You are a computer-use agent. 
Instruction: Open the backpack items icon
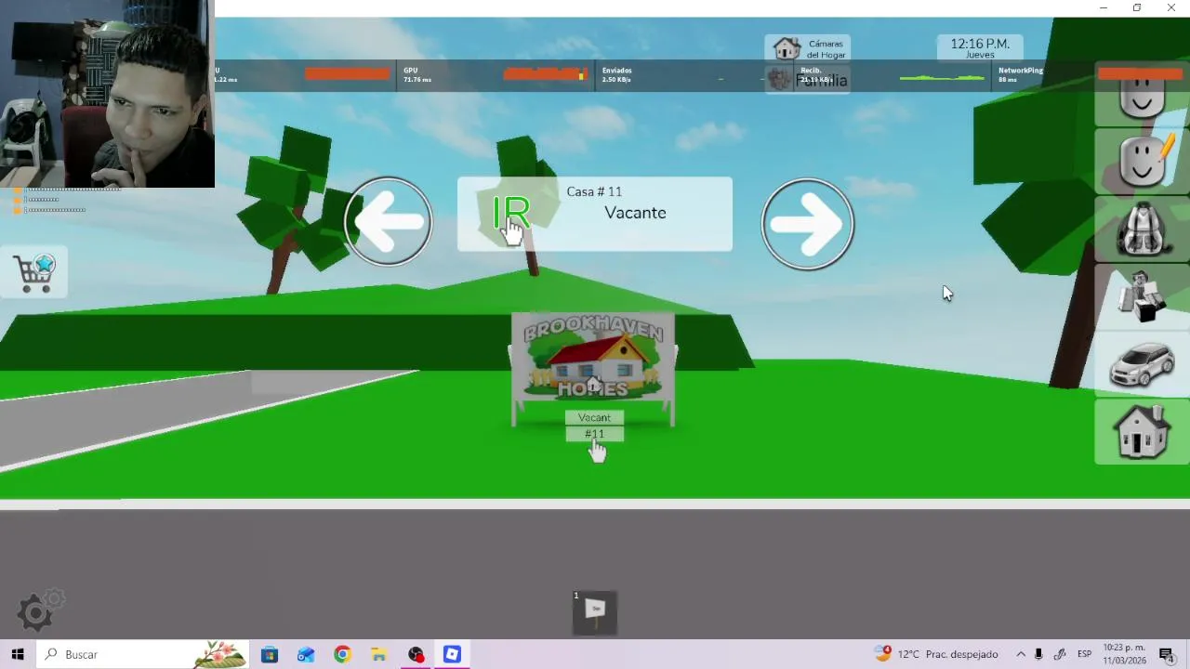(1143, 229)
